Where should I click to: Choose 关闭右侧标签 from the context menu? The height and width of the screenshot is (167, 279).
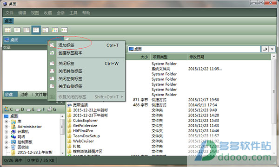point(86,86)
